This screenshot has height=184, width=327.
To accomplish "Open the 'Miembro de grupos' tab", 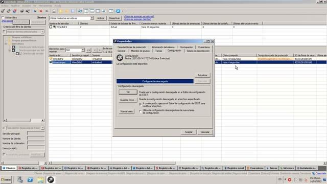I will 140,51.
